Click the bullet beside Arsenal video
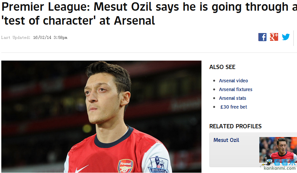The height and width of the screenshot is (173, 297). pos(214,81)
